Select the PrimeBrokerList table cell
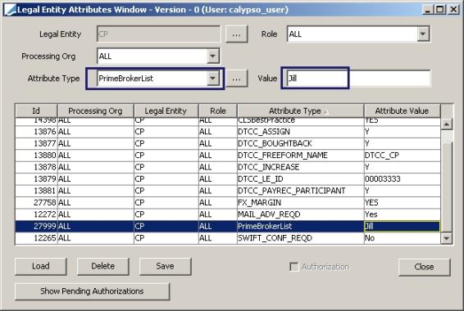Image resolution: width=464 pixels, height=311 pixels. [x=300, y=226]
